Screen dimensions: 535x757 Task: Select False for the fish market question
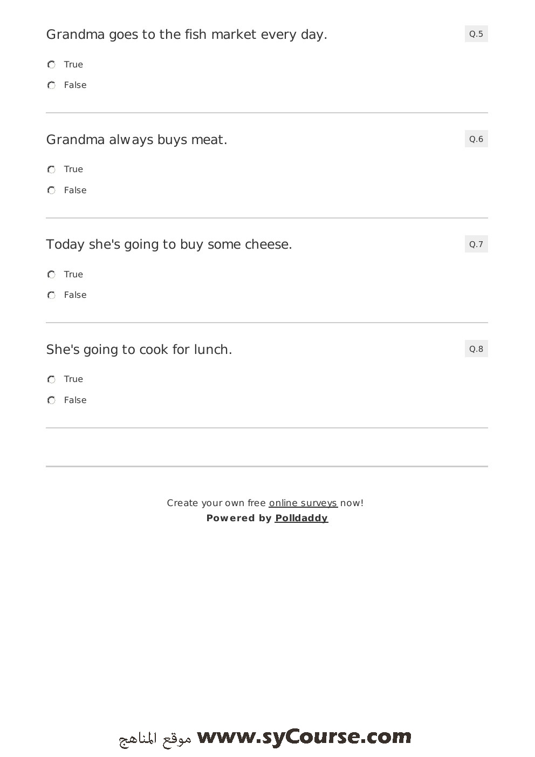(x=51, y=85)
